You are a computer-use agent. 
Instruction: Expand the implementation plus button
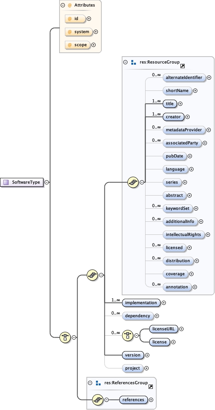[x=164, y=303]
